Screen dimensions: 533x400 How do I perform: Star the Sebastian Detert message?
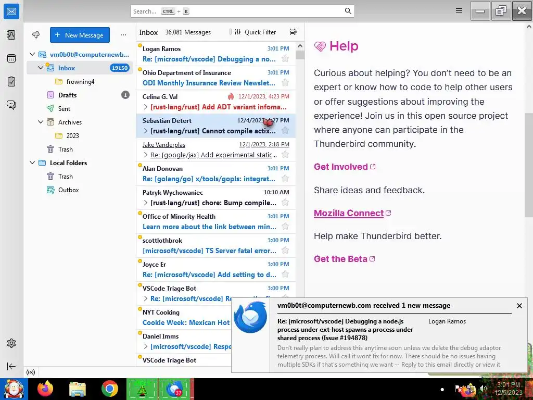click(x=285, y=131)
